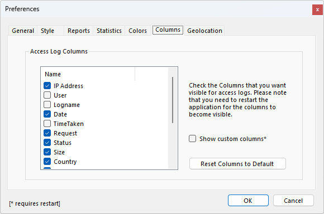Uncheck the Status column checkbox
The width and height of the screenshot is (324, 214).
click(x=47, y=143)
